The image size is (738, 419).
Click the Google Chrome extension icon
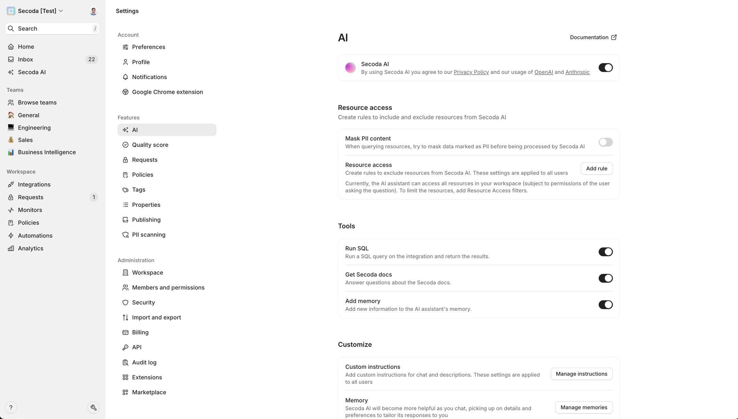(x=125, y=92)
